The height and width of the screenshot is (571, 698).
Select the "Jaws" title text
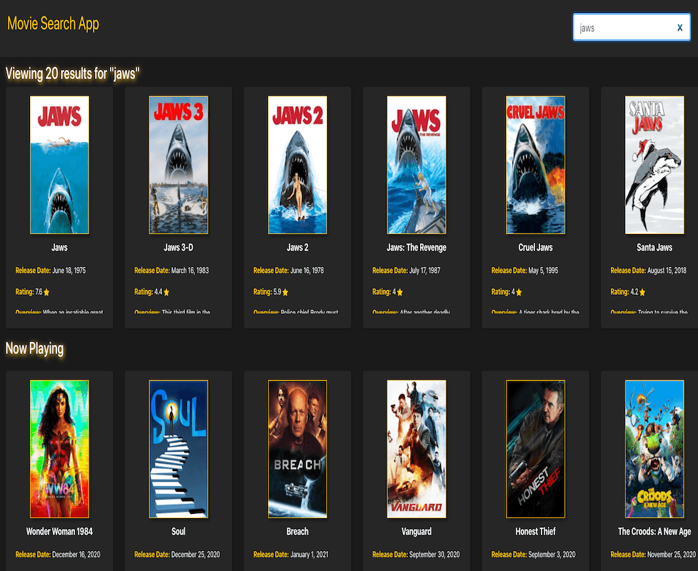59,248
